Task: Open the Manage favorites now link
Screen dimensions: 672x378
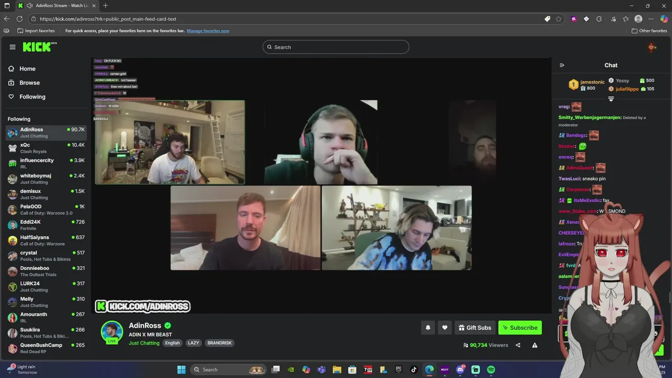Action: tap(208, 31)
